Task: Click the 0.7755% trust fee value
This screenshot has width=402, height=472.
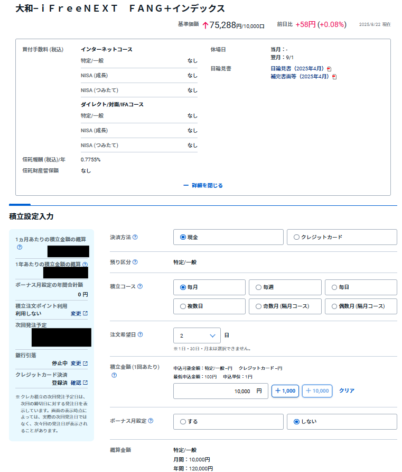Action: coord(90,160)
